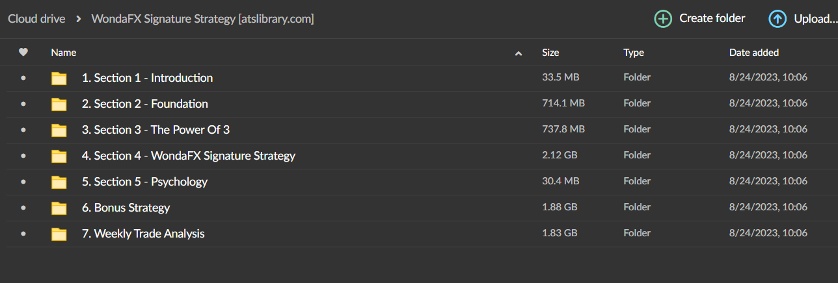This screenshot has height=283, width=838.
Task: Toggle favorite dot for Section 1 - Introduction
Action: [23, 78]
